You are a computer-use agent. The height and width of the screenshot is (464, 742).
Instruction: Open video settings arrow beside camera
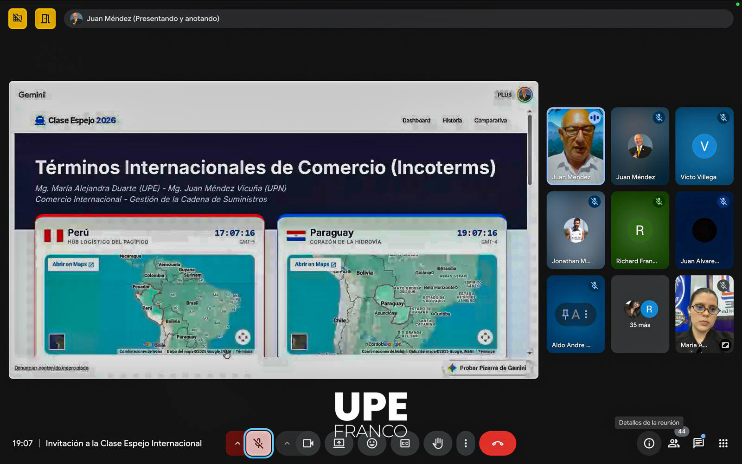(x=287, y=444)
